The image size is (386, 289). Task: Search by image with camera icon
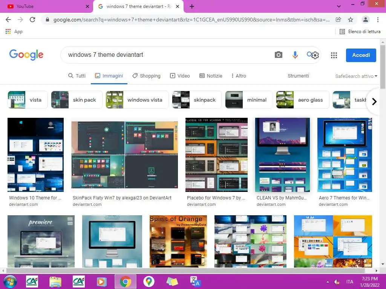point(279,55)
